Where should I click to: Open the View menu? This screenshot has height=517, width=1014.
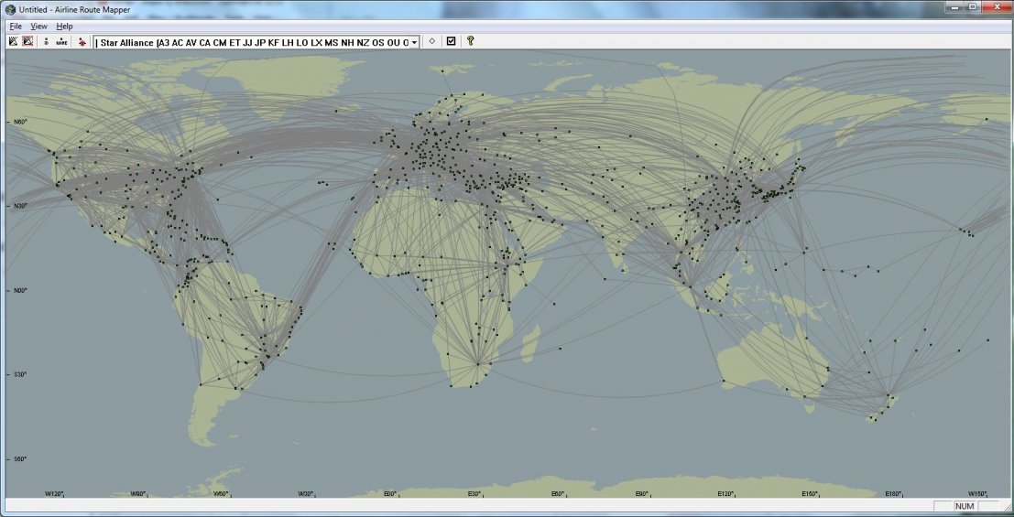(x=38, y=27)
